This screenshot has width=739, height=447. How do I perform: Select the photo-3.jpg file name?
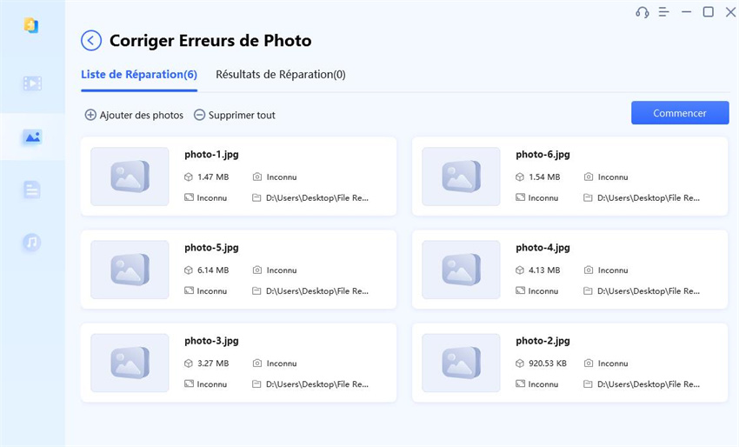(211, 341)
